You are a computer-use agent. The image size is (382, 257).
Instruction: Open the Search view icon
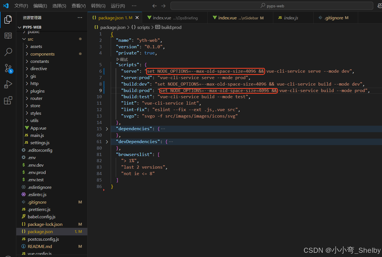pyautogui.click(x=8, y=52)
